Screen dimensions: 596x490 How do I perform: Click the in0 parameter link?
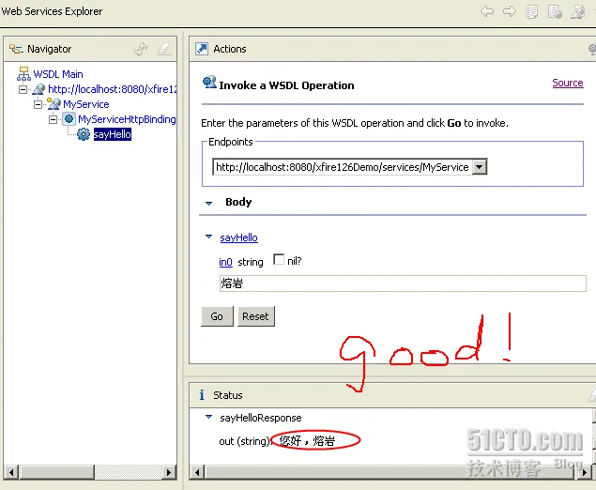(x=226, y=262)
